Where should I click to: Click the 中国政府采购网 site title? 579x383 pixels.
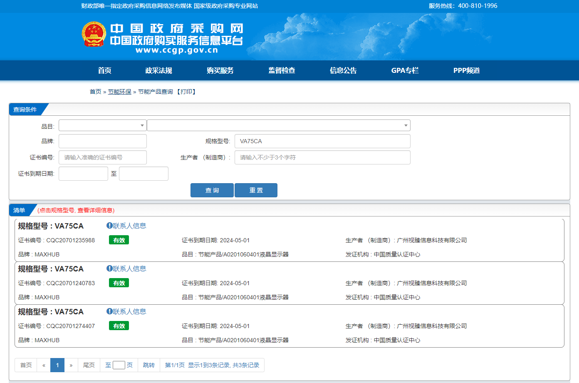click(x=177, y=28)
